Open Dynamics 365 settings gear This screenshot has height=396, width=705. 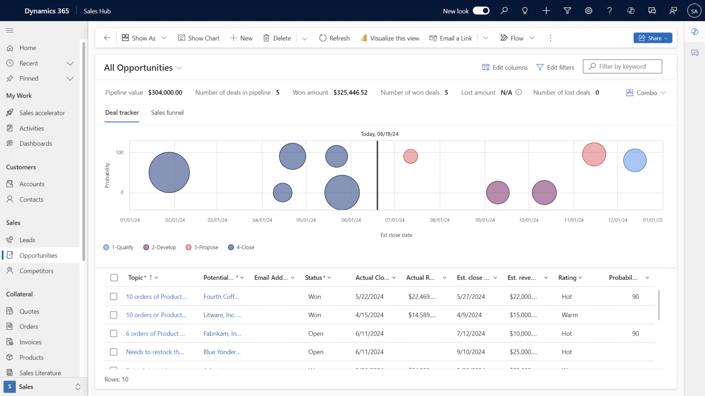pyautogui.click(x=588, y=10)
